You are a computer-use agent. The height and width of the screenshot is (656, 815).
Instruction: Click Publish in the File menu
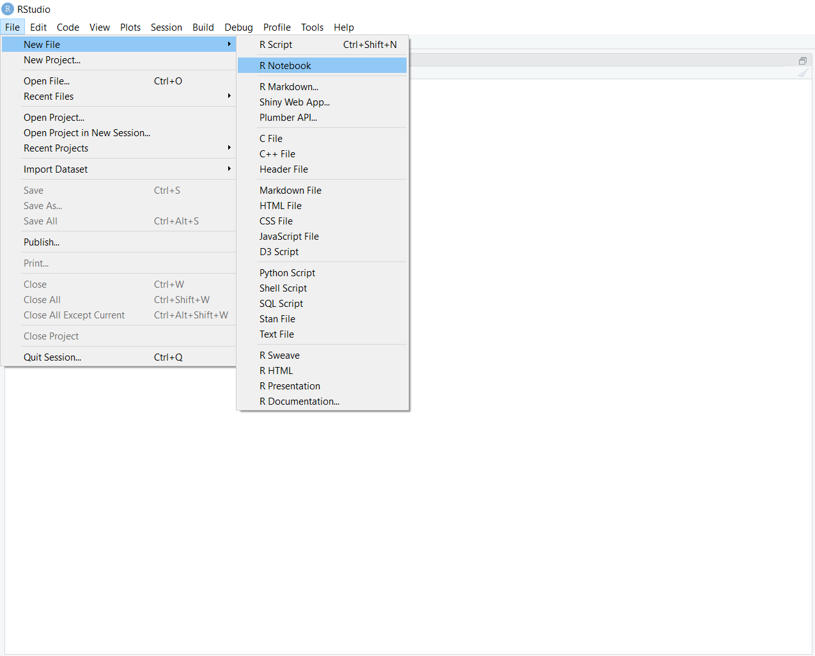(x=42, y=242)
